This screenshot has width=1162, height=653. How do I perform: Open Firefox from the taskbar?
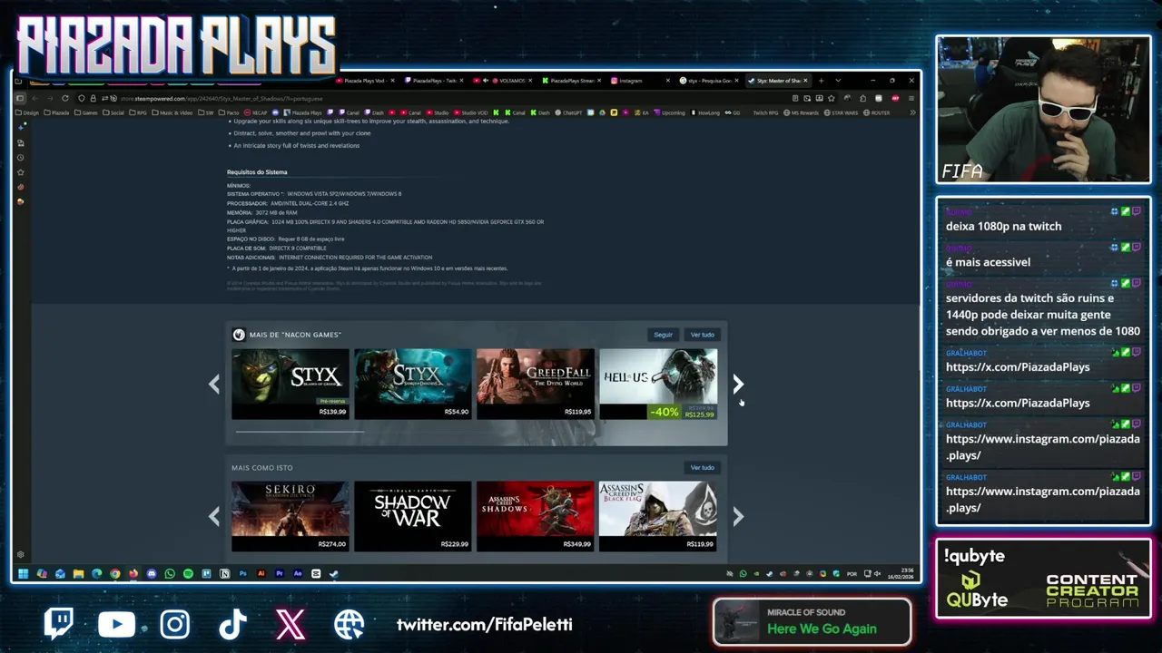click(133, 573)
